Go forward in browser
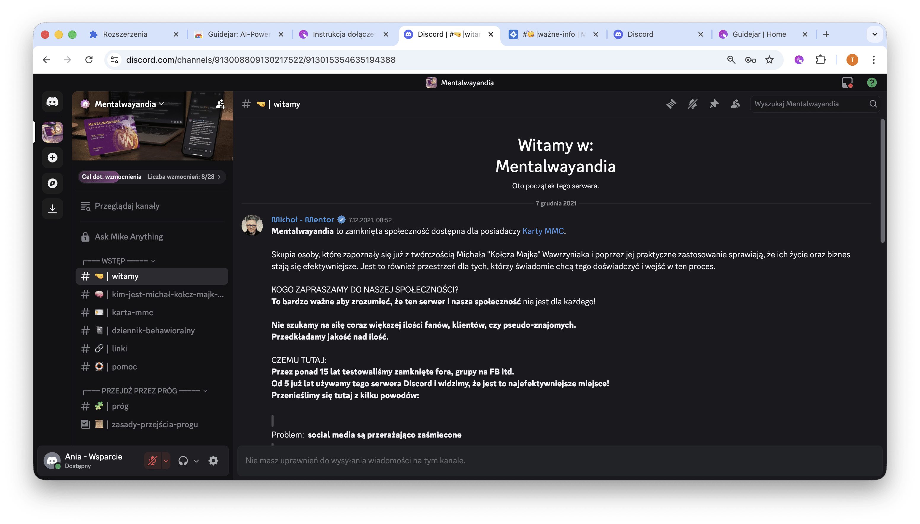Image resolution: width=920 pixels, height=524 pixels. 67,60
